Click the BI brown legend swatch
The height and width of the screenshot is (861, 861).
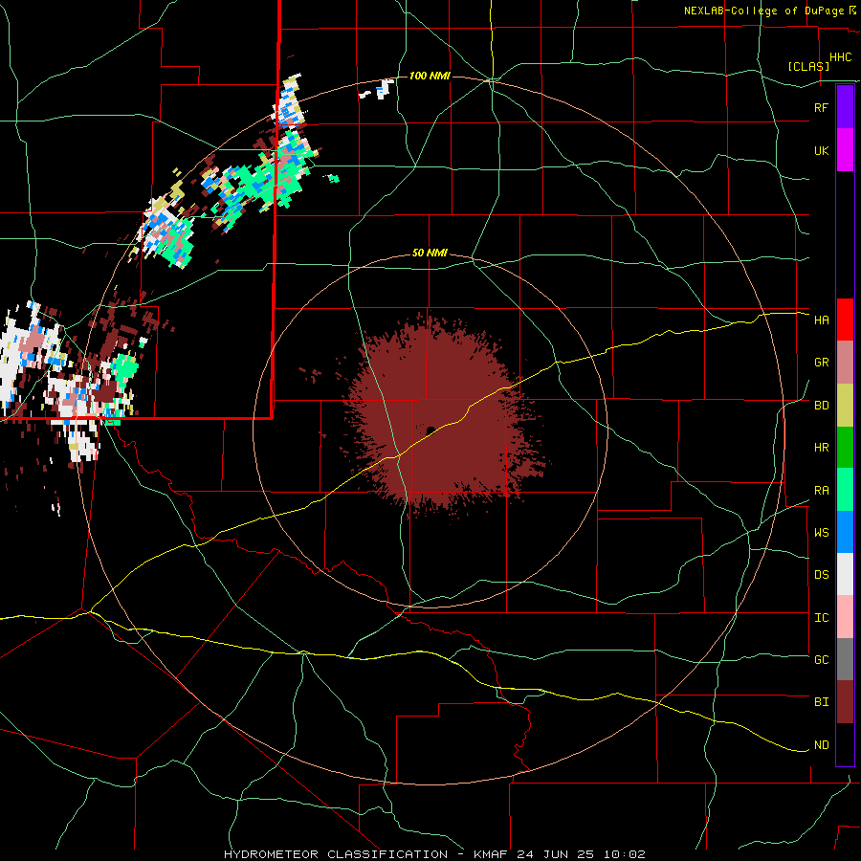click(x=845, y=702)
